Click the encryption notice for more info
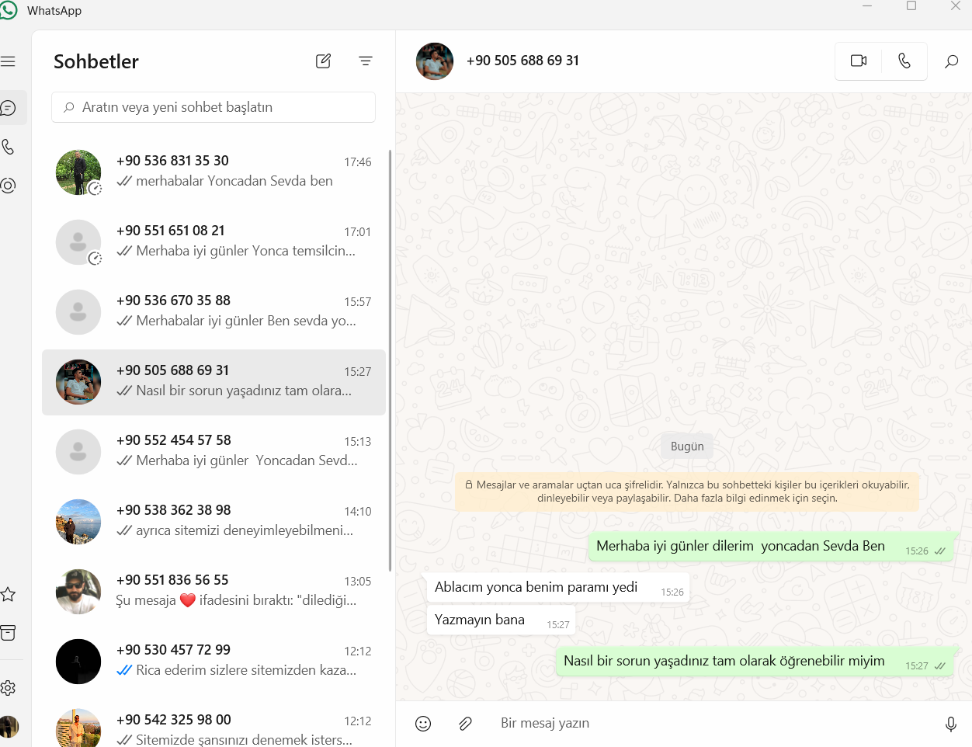Screen dimensions: 972x747 [x=687, y=492]
